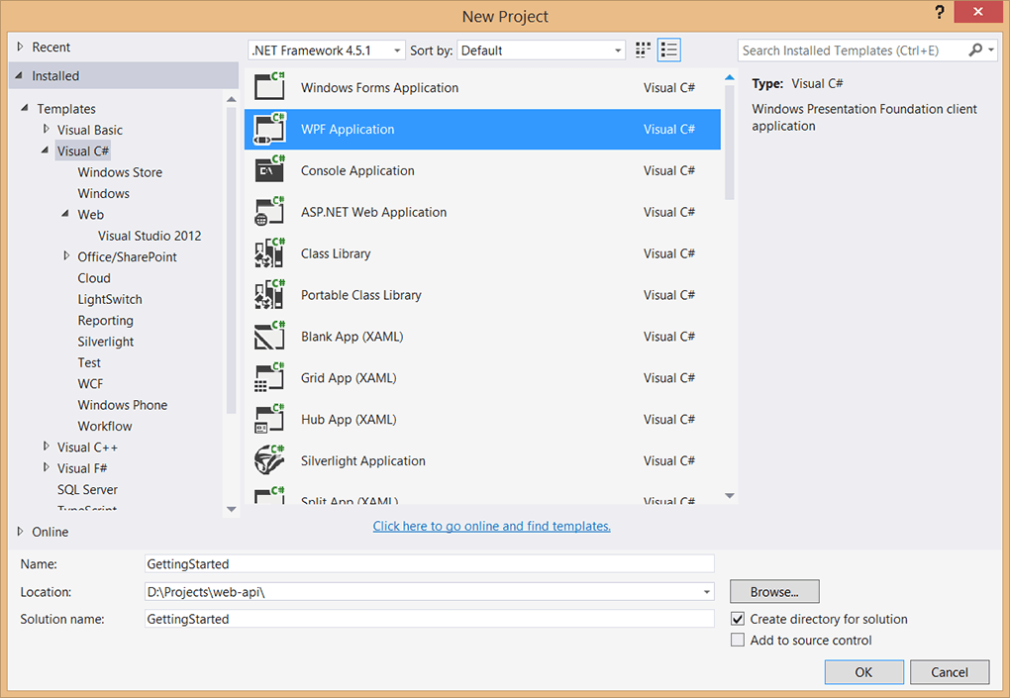
Task: Expand the Office/SharePoint node
Action: [66, 255]
